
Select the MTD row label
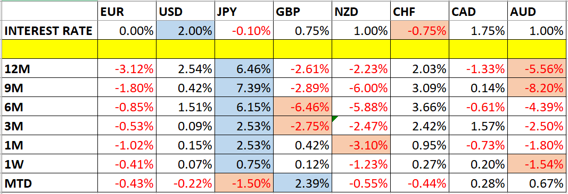(x=49, y=183)
